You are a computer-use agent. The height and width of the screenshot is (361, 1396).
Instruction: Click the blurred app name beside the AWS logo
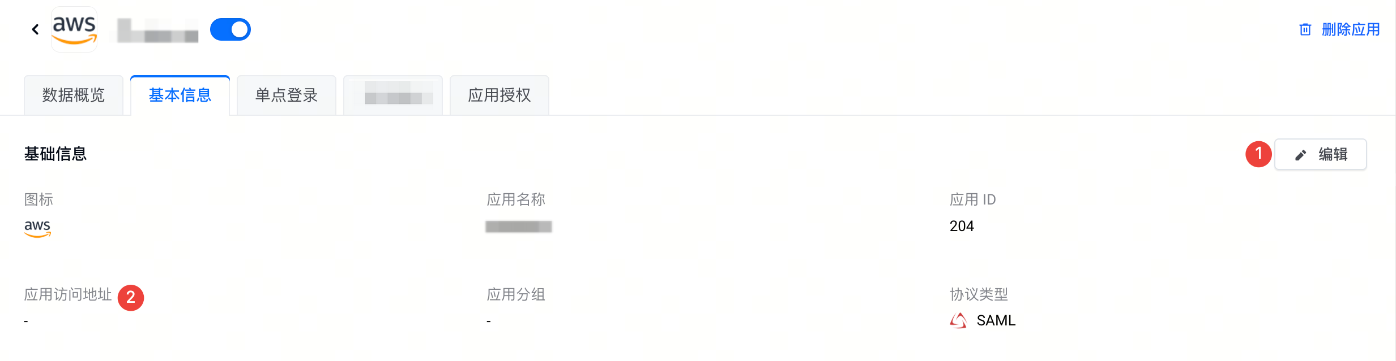158,31
